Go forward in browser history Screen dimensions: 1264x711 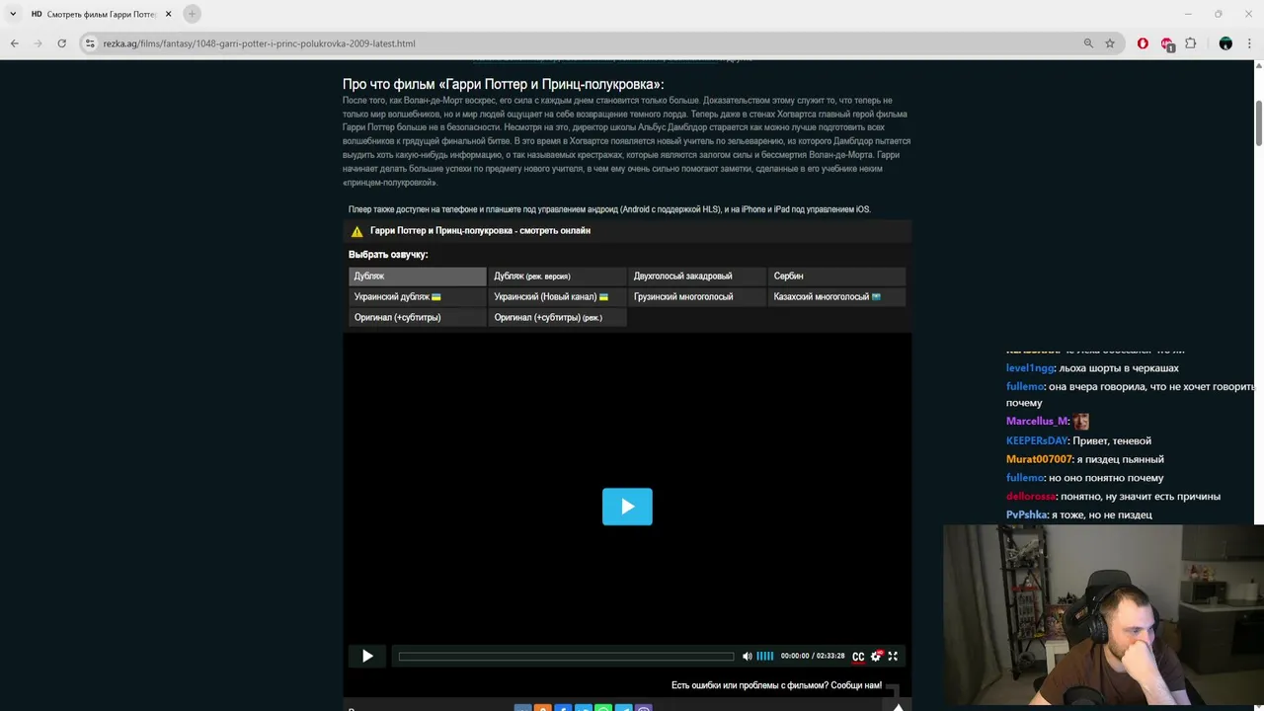click(38, 43)
